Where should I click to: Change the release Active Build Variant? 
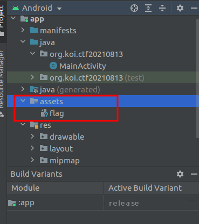152,203
